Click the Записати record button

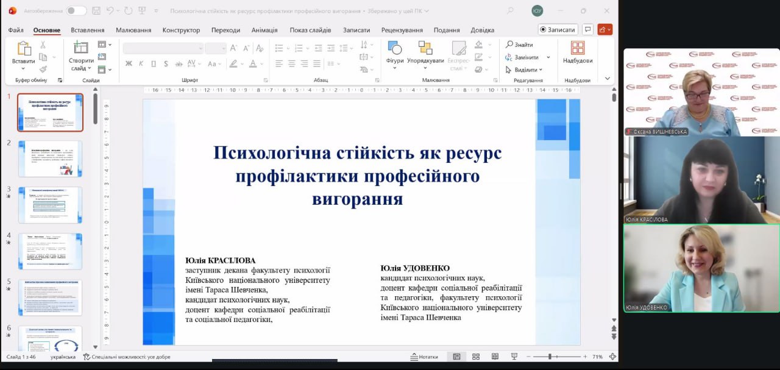pos(558,29)
